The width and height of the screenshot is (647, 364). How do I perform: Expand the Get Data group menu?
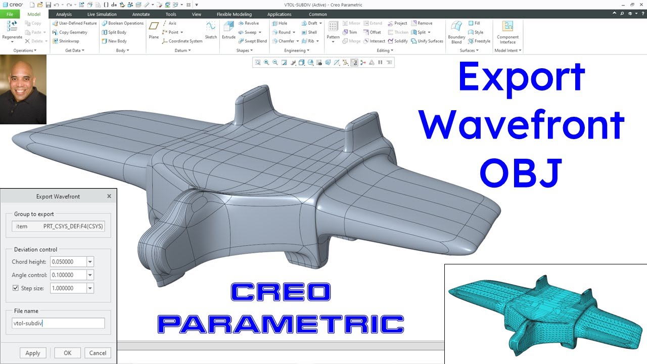point(75,51)
